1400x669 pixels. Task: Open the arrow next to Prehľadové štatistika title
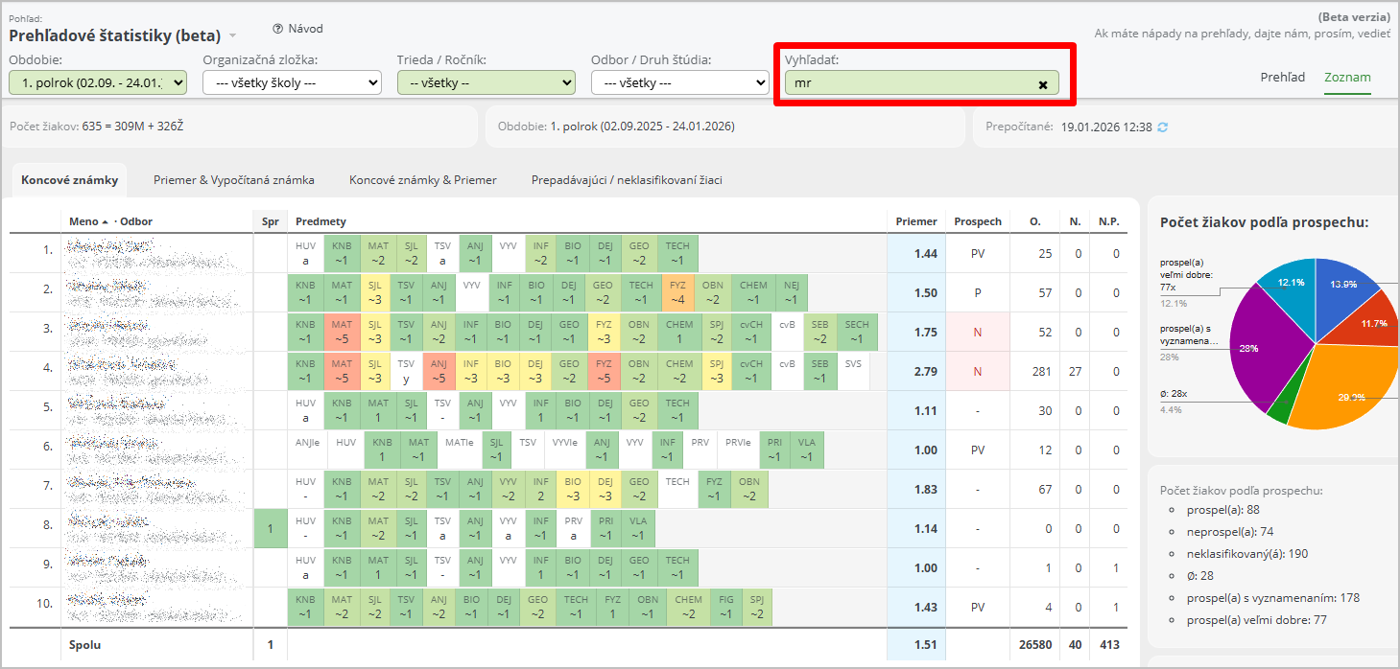coord(232,36)
